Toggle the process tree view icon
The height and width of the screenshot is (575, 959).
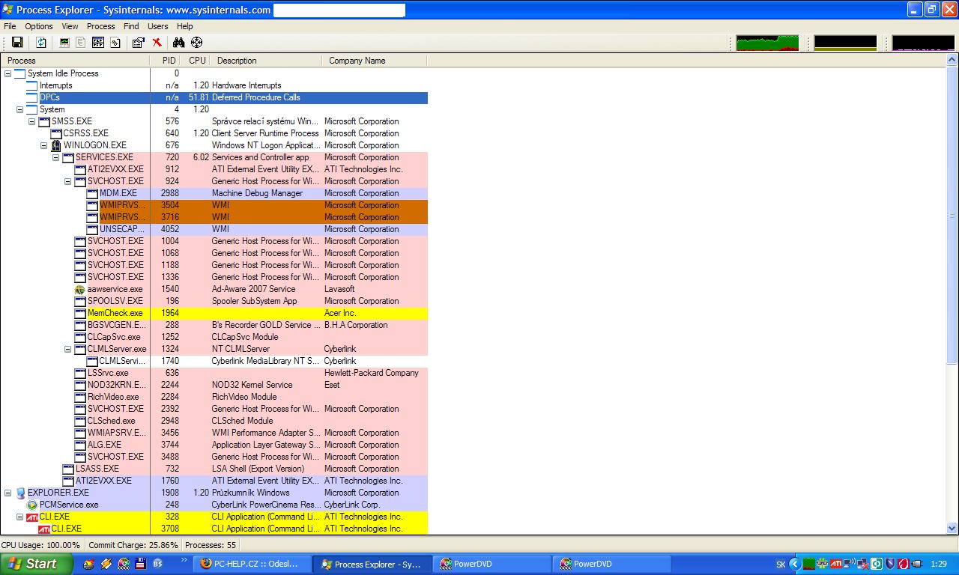(x=81, y=43)
